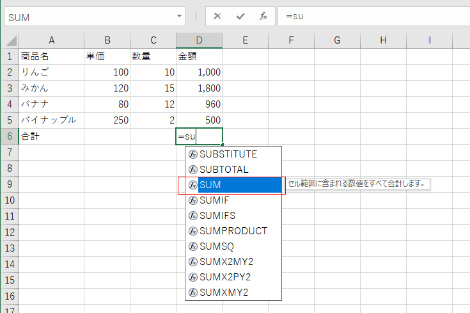470x313 pixels.
Task: Select column D header
Action: click(200, 40)
